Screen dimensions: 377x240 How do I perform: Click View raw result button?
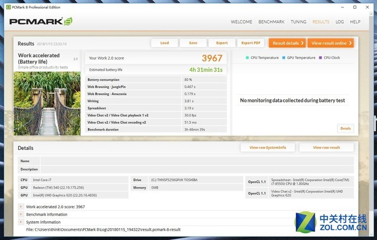click(x=326, y=147)
